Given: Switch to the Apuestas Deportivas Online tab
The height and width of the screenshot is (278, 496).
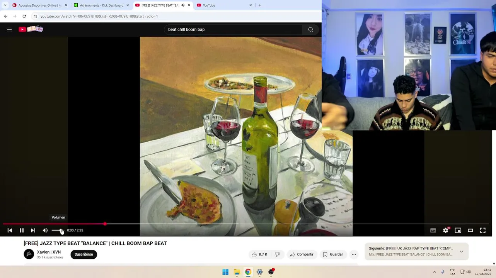Looking at the screenshot, I should pyautogui.click(x=40, y=5).
